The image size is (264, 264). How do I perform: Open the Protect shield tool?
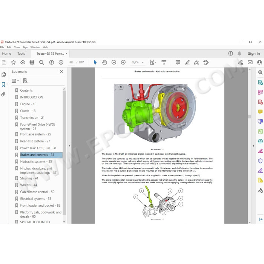[260, 161]
